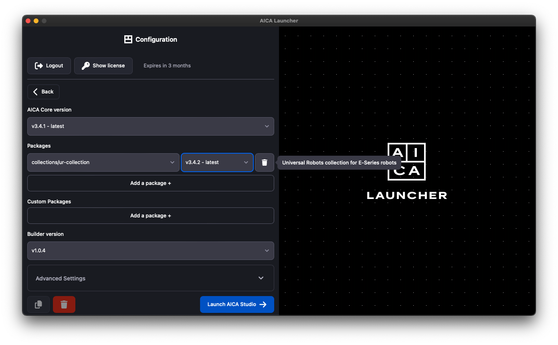The height and width of the screenshot is (345, 558).
Task: Open collections/ur-collection package dropdown
Action: (103, 162)
